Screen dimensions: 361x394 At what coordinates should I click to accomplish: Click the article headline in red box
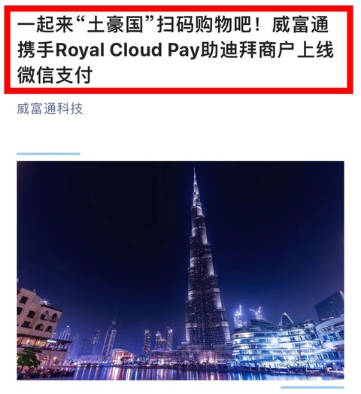coord(175,50)
